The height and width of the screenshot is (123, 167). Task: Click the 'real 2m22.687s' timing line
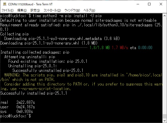tap(17, 102)
